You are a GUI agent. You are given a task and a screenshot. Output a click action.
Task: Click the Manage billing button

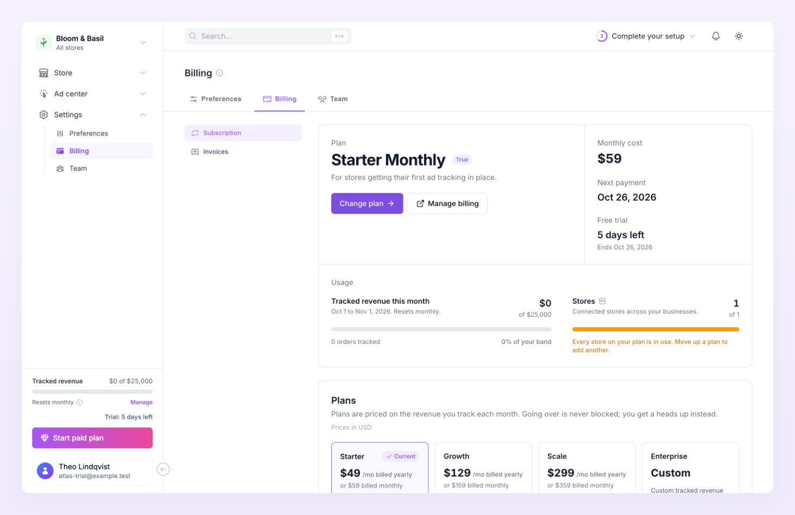click(447, 203)
